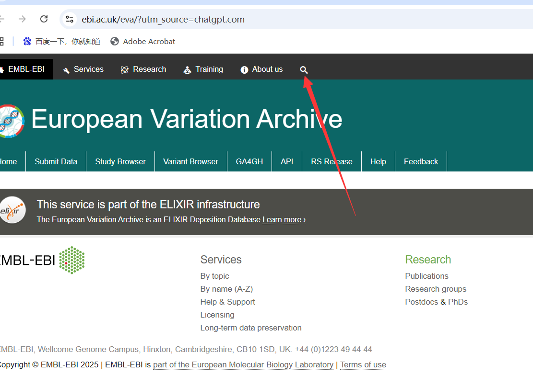Open the Licensing footer link

pyautogui.click(x=217, y=315)
